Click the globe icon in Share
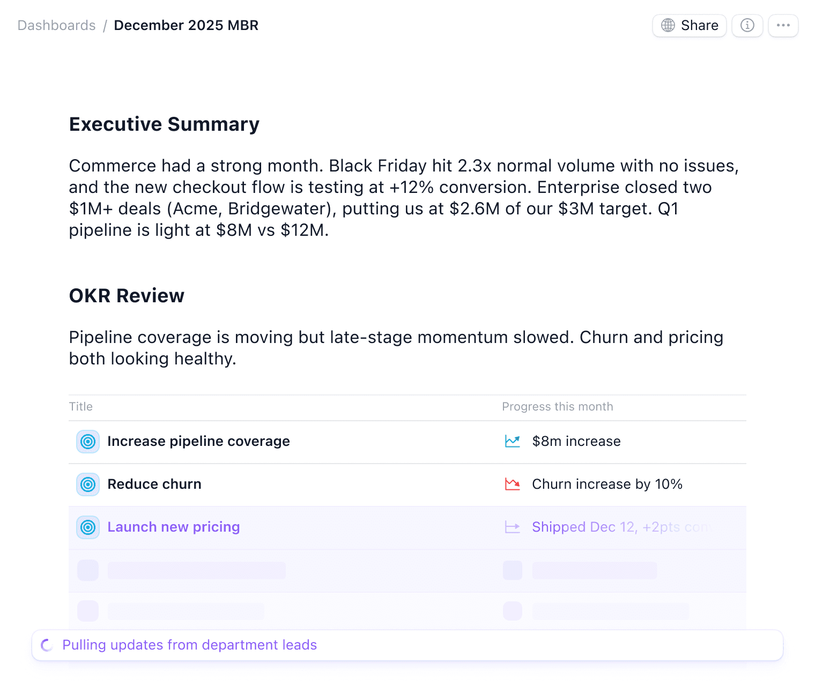Screen dimensions: 815x686 coord(668,25)
